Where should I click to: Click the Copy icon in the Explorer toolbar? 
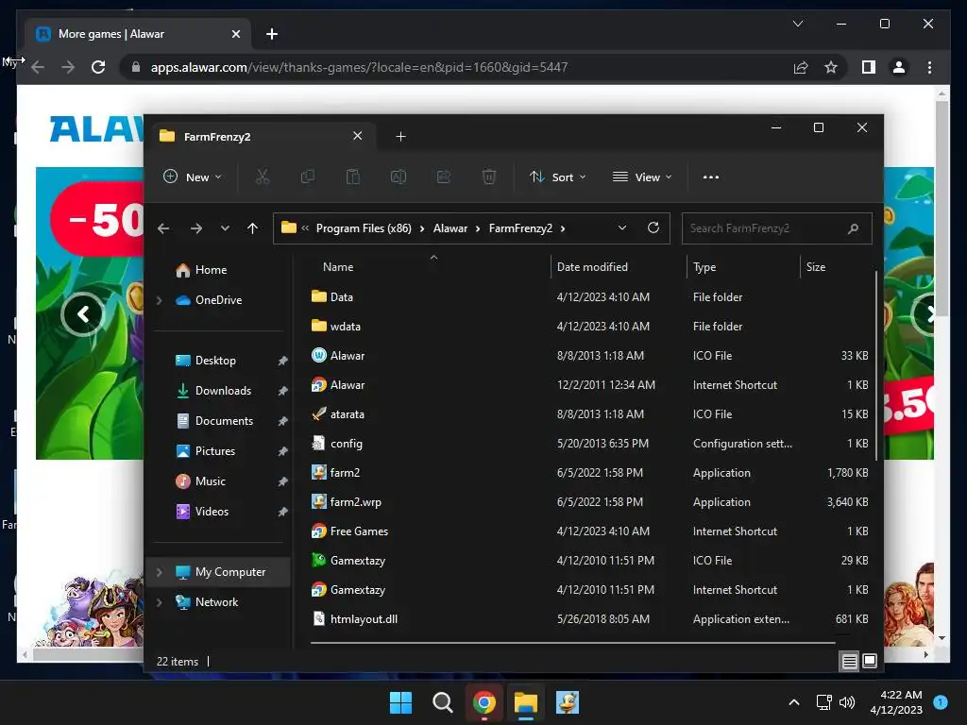click(307, 177)
